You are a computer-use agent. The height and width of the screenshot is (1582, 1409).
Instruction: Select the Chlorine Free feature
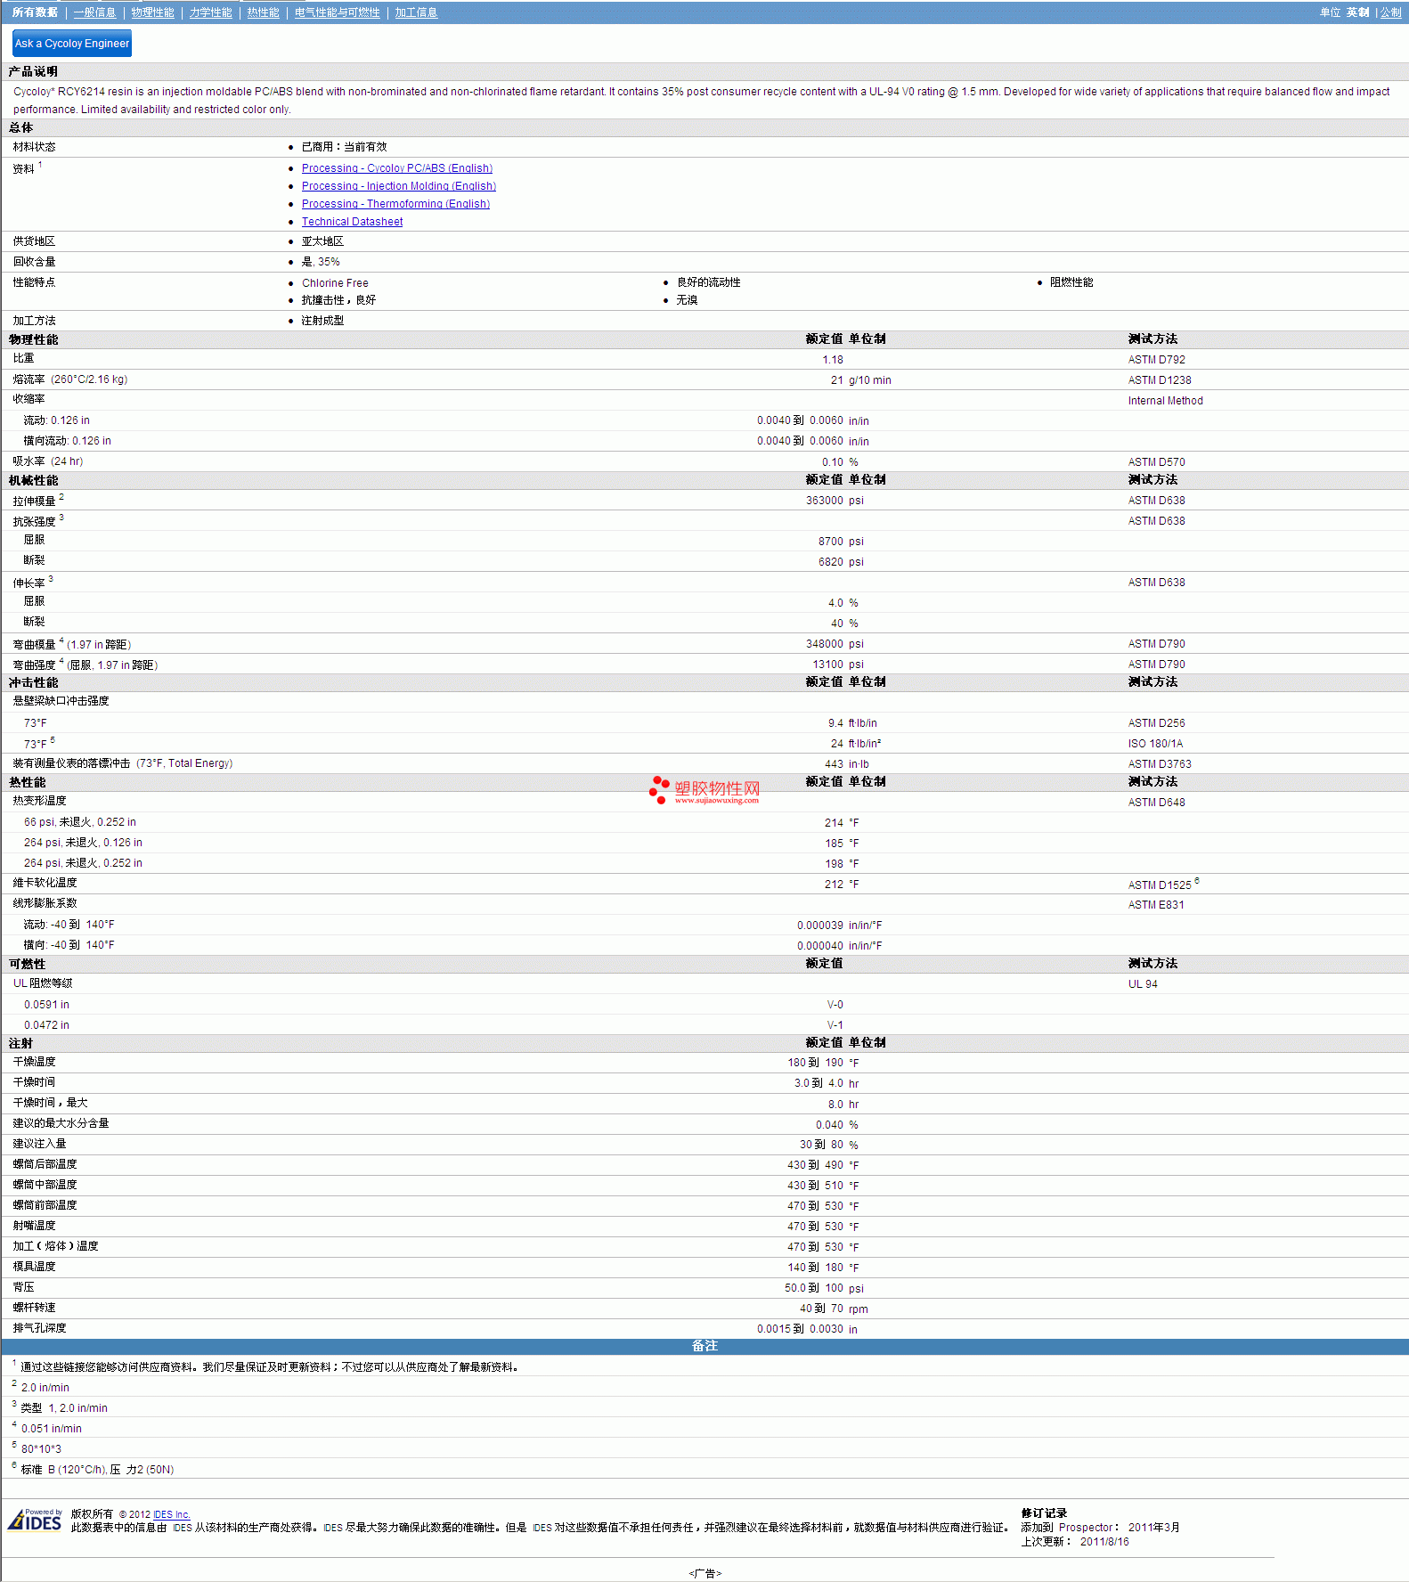tap(335, 282)
